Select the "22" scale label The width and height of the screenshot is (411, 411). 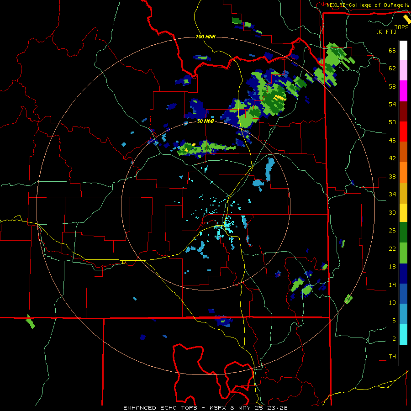tap(392, 248)
